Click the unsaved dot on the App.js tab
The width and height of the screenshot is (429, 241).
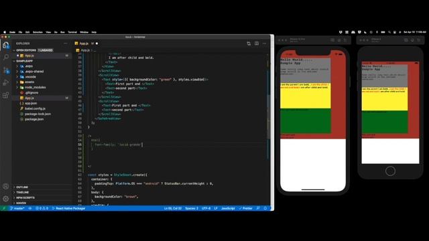point(97,44)
